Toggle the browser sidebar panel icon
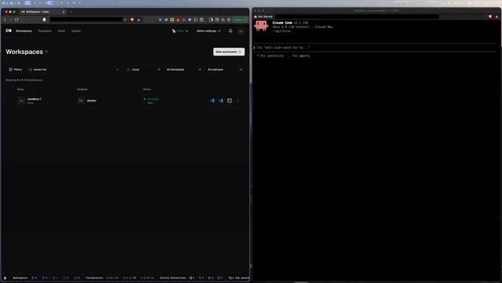Screen dimensions: 502x283 pyautogui.click(x=211, y=19)
